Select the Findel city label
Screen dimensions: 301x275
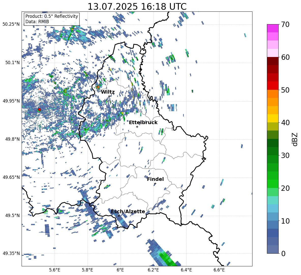155,179
